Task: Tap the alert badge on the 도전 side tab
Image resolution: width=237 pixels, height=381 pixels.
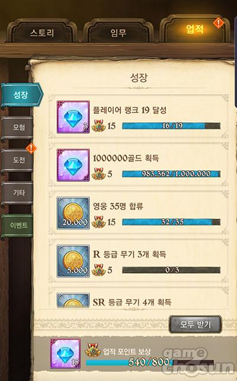Action: click(x=31, y=148)
